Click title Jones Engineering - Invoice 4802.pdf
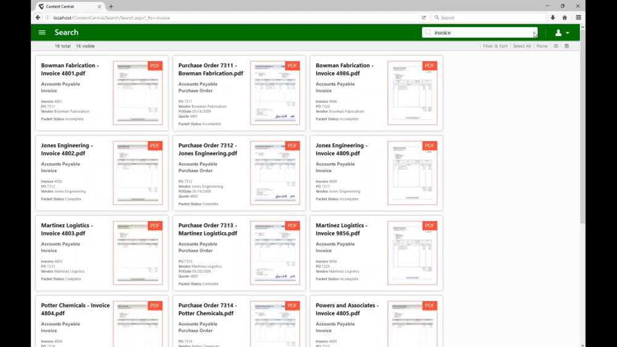The height and width of the screenshot is (347, 617). [67, 149]
